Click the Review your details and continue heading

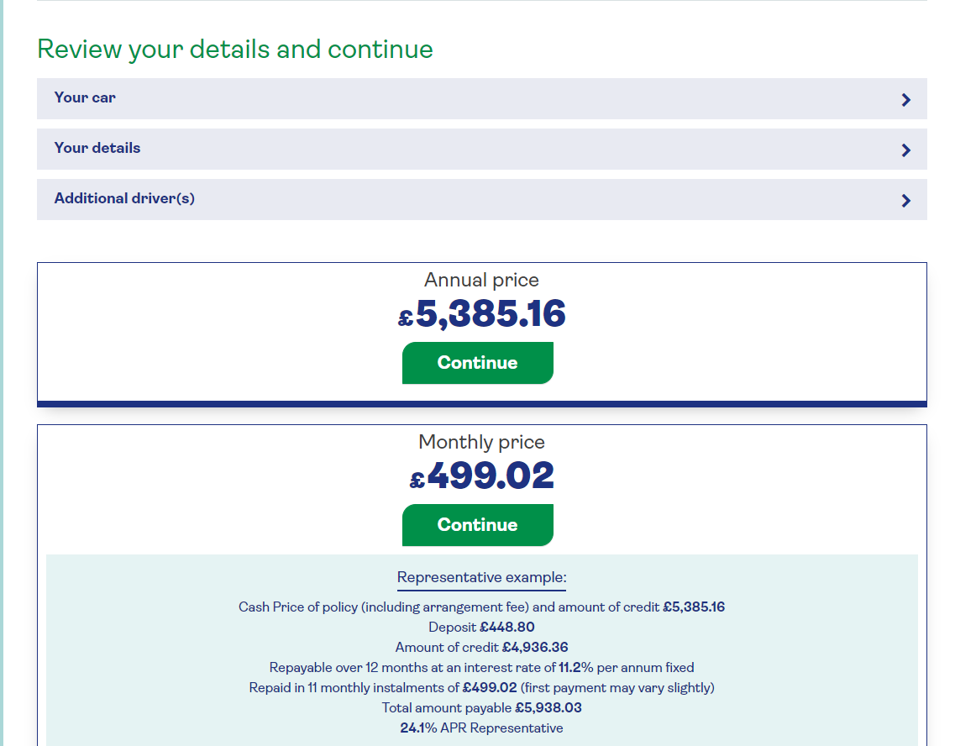(235, 50)
